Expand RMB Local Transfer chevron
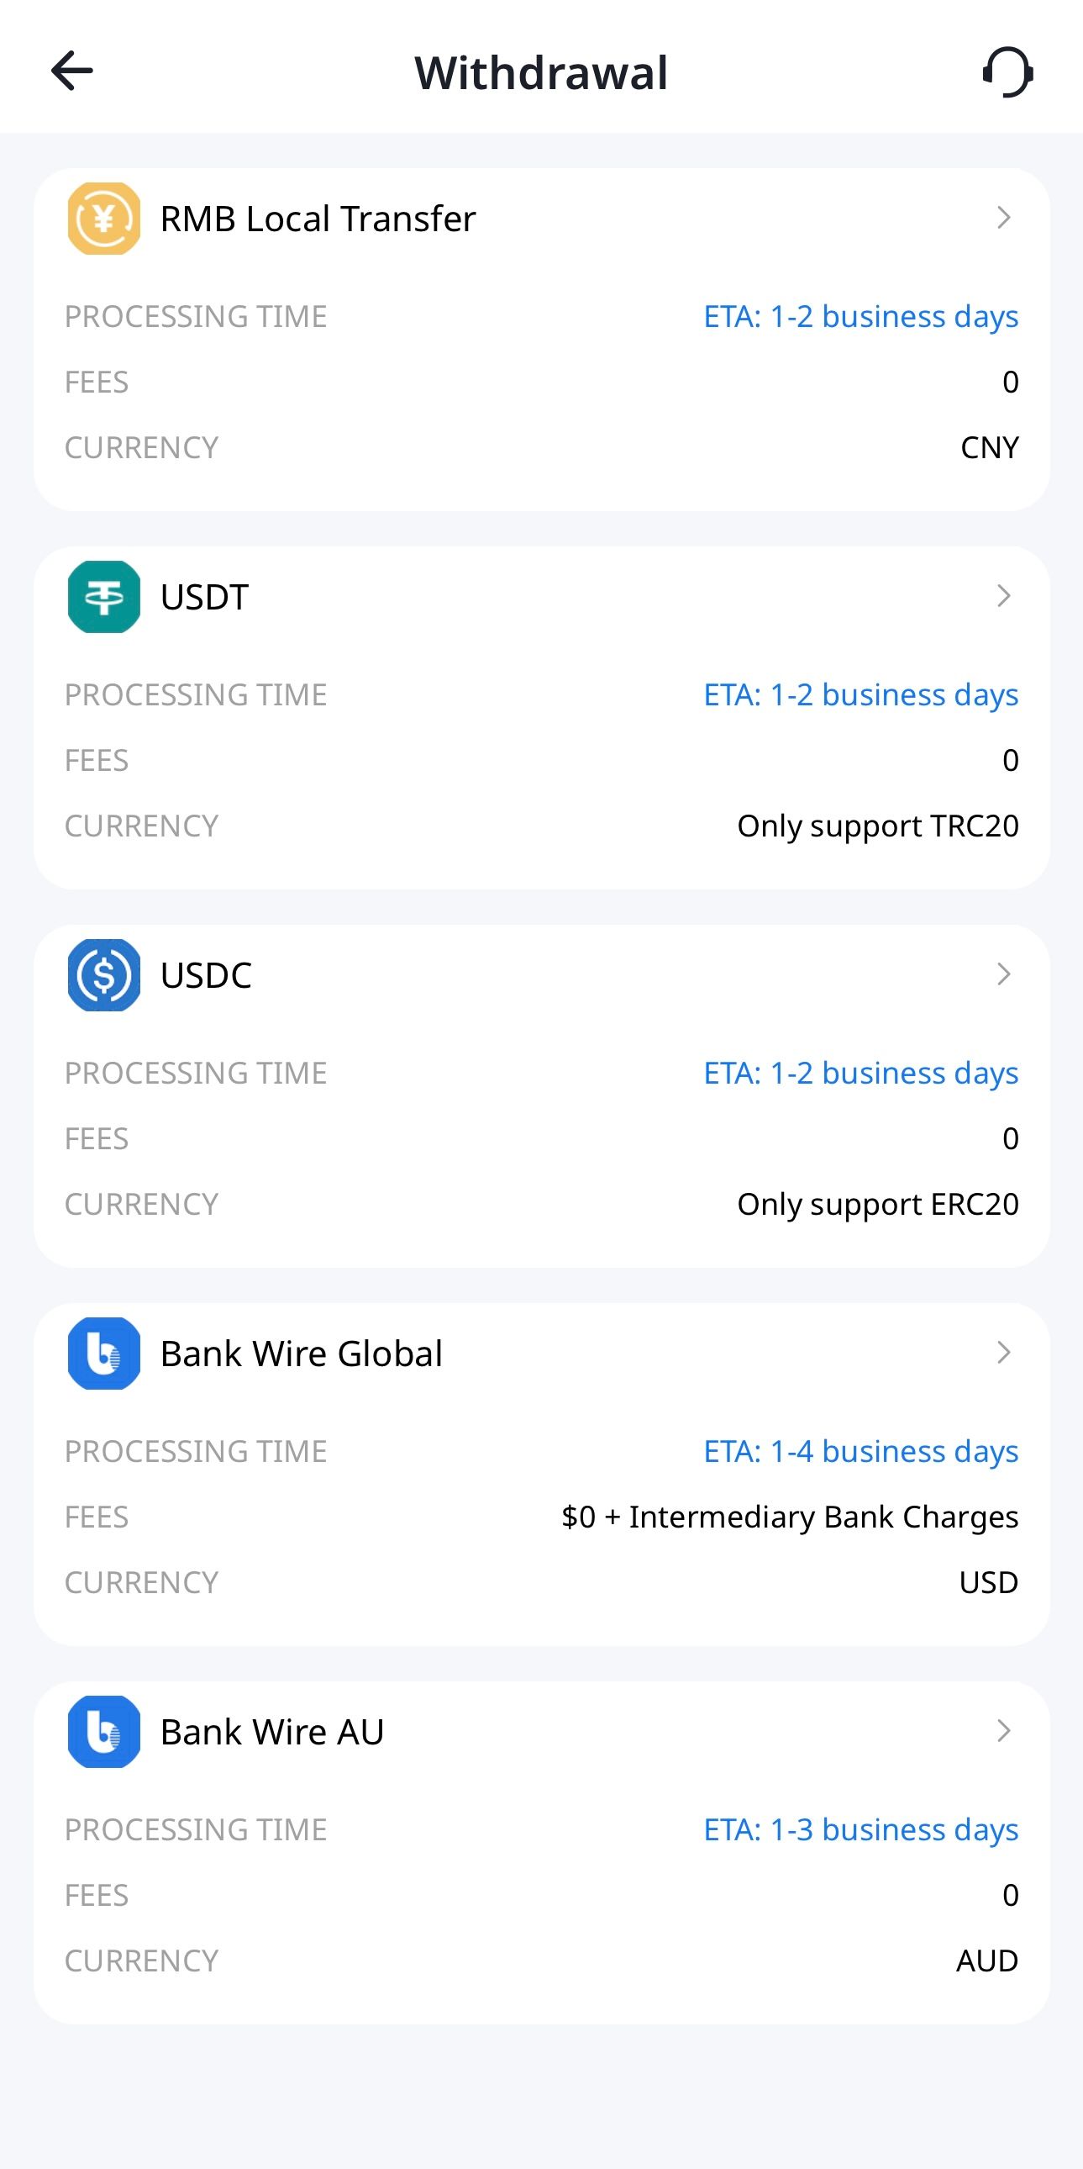This screenshot has width=1083, height=2169. pos(1003,218)
